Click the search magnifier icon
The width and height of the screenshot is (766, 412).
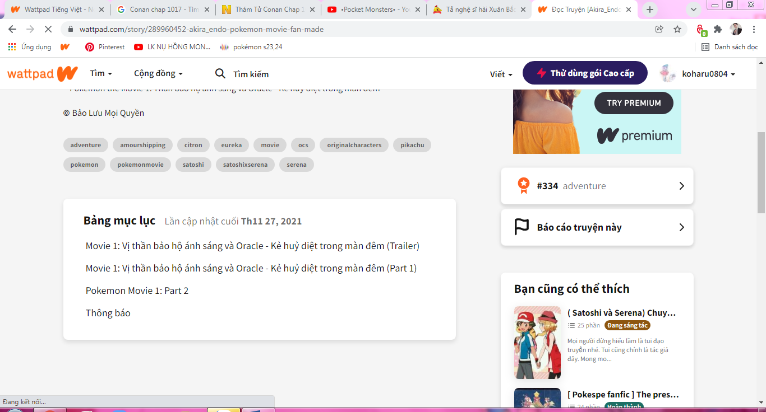(x=220, y=74)
